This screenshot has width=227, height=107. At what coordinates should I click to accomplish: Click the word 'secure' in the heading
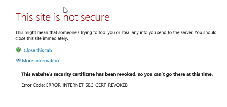coord(95,17)
